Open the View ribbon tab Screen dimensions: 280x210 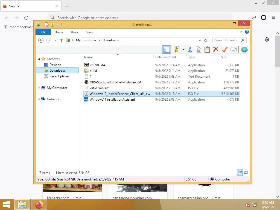90,32
